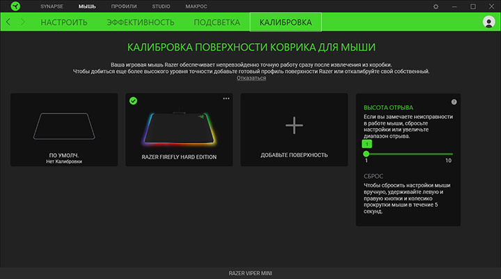
Task: Select the ПО УМОЛЧ. default surface card
Action: [64, 129]
